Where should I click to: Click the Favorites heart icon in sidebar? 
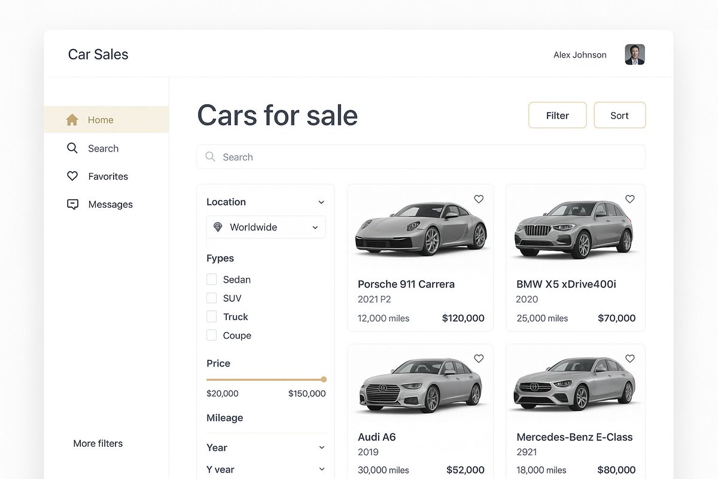[72, 176]
